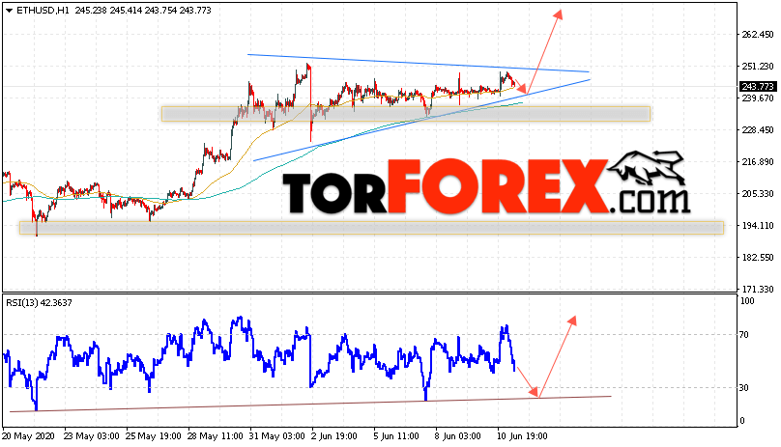
Task: Click the 31 May 03:00 time label
Action: [x=277, y=436]
